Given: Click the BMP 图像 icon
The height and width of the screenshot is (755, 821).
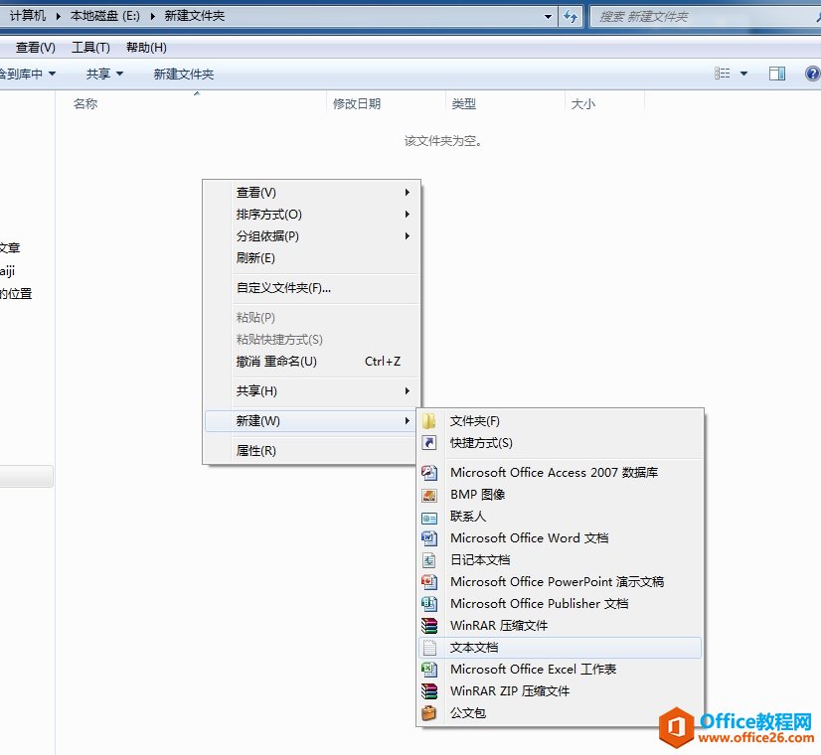Looking at the screenshot, I should point(428,495).
